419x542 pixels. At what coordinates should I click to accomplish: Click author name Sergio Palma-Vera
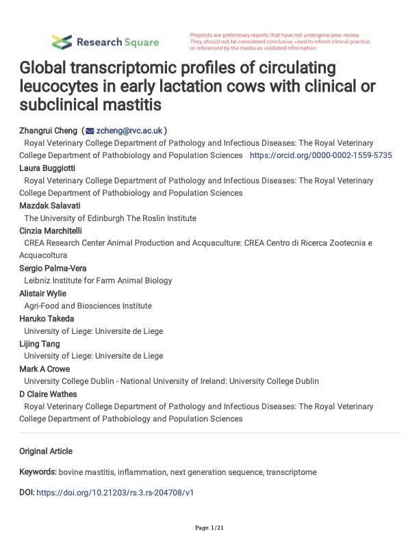pyautogui.click(x=53, y=268)
